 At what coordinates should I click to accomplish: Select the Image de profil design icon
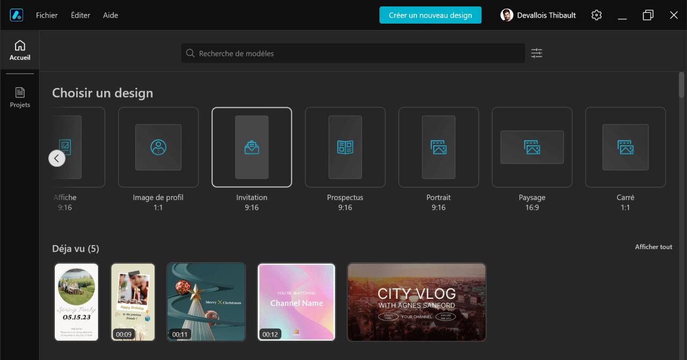(158, 147)
